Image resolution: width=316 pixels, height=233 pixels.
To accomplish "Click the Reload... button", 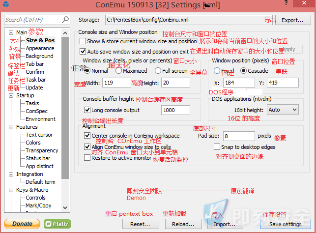I will [x=183, y=224].
